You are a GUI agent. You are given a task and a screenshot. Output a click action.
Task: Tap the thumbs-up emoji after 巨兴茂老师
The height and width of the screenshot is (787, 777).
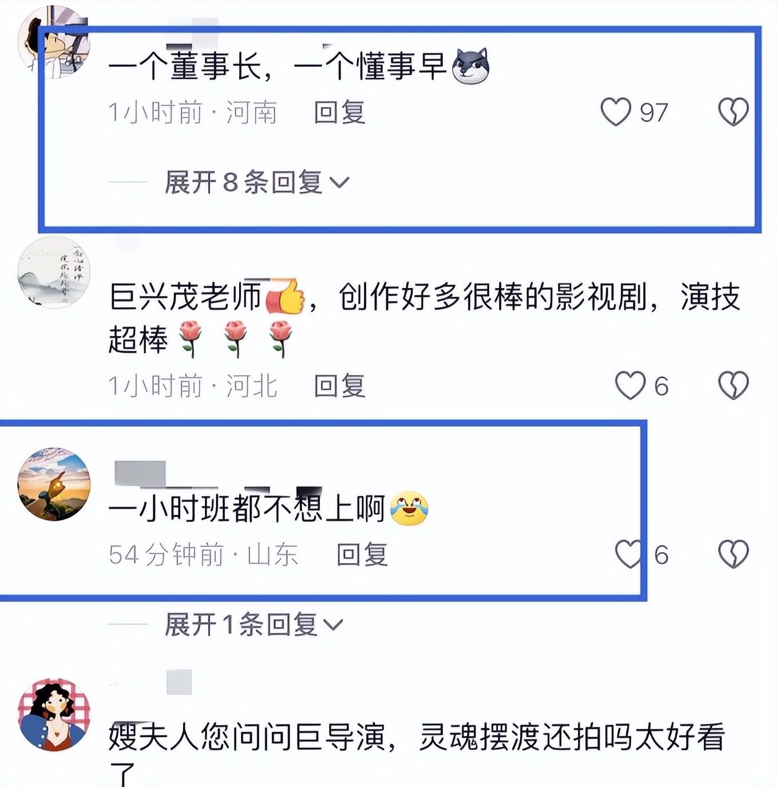coord(284,296)
